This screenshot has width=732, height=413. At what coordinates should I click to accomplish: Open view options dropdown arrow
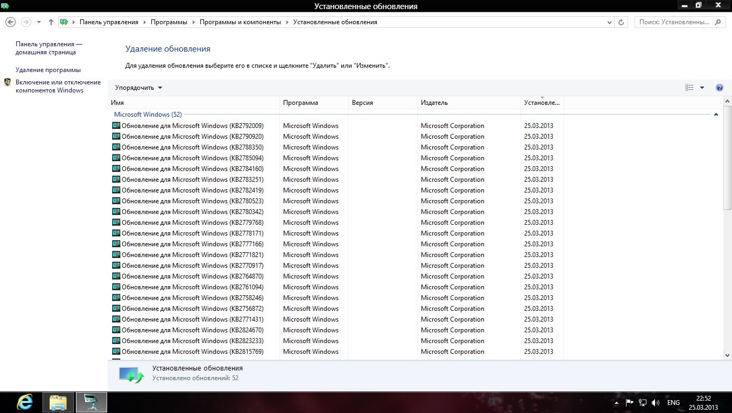pos(702,88)
